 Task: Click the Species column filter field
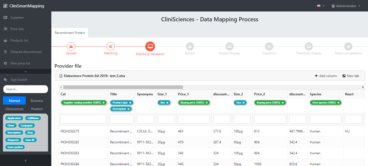point(326,119)
